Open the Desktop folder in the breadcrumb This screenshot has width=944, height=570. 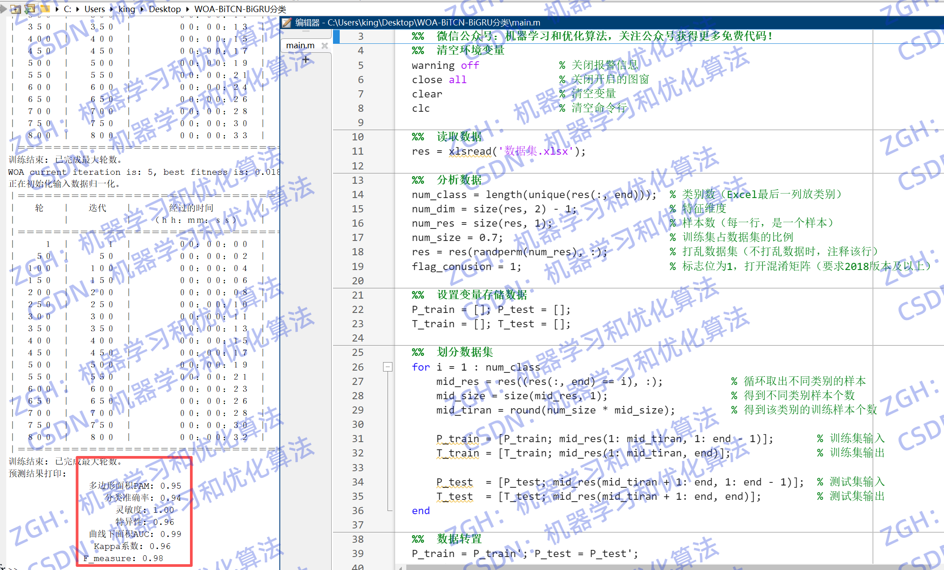164,9
